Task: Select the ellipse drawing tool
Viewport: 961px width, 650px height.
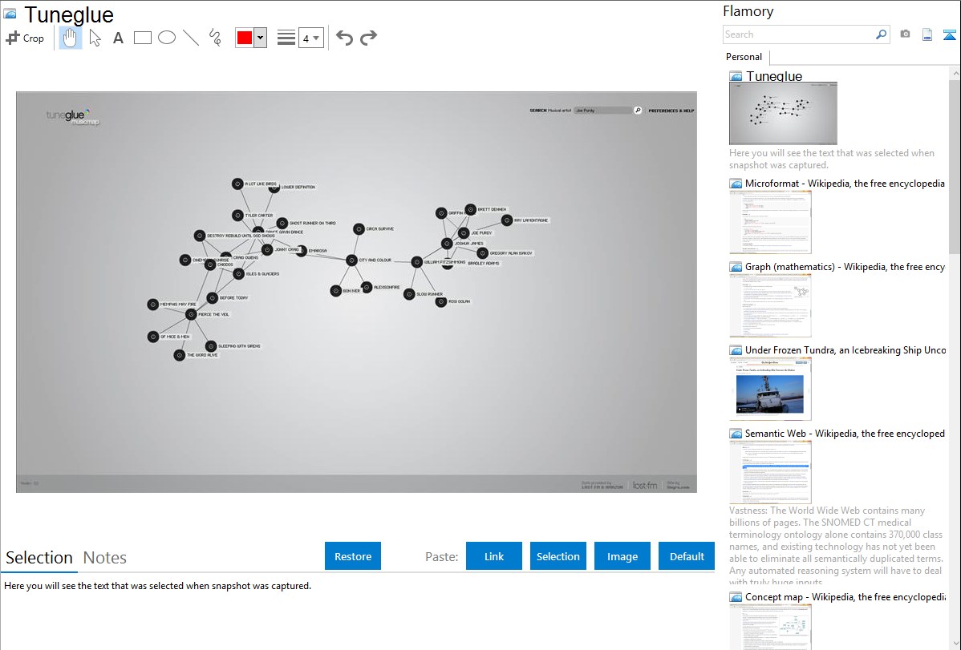Action: point(167,38)
